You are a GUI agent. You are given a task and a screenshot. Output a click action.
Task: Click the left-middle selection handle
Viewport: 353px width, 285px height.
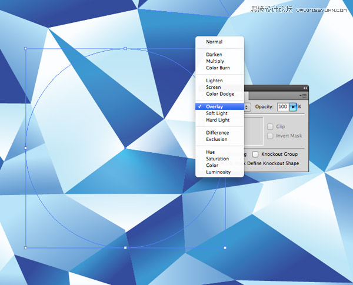25,148
